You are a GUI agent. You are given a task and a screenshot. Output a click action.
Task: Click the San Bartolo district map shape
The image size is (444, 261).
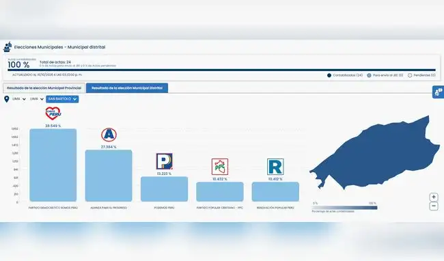[x=376, y=156]
